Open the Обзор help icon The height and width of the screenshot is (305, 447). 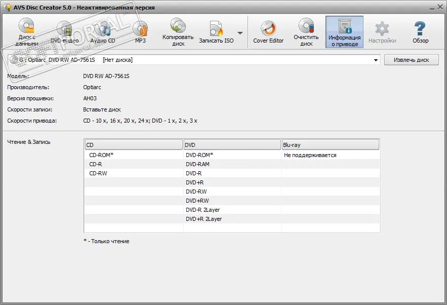tap(420, 32)
